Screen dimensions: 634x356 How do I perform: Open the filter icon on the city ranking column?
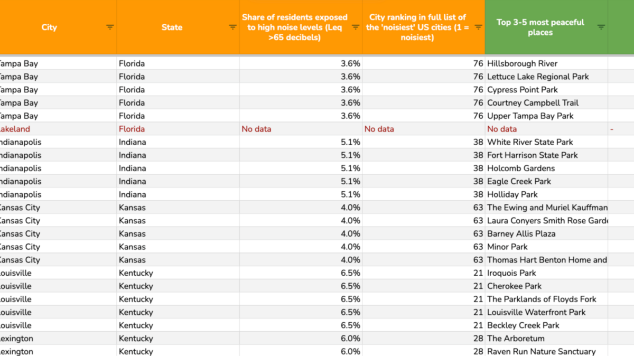tap(478, 27)
